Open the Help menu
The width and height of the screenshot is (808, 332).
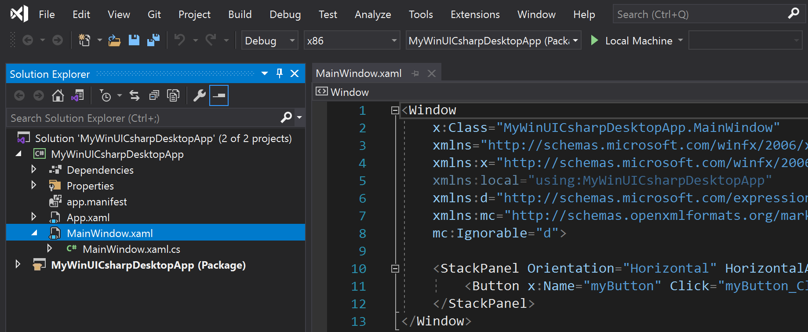[x=584, y=15]
